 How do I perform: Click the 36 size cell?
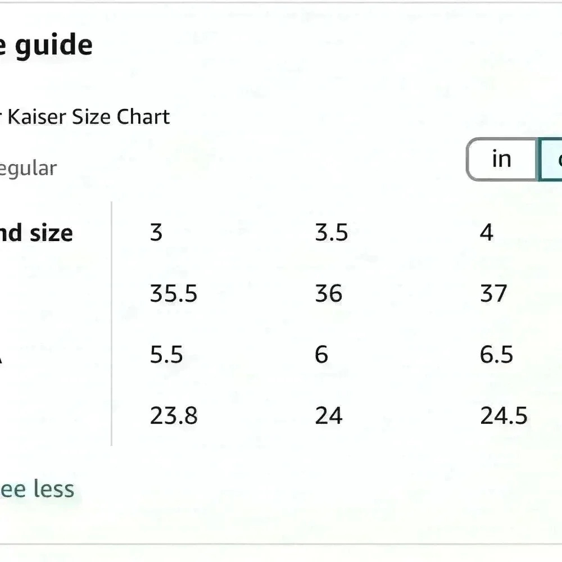(328, 293)
